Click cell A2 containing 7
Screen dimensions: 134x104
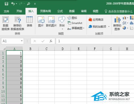[x=14, y=57]
